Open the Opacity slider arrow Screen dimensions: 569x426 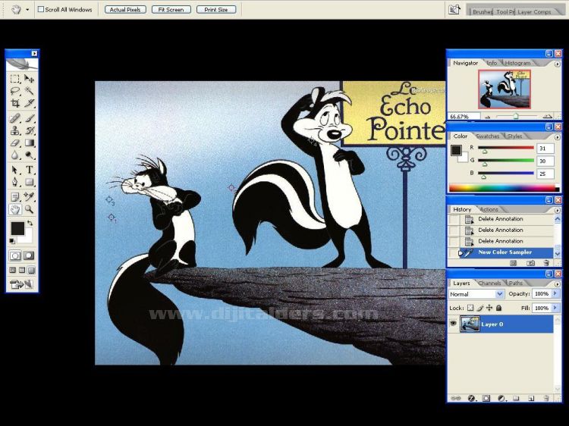555,293
